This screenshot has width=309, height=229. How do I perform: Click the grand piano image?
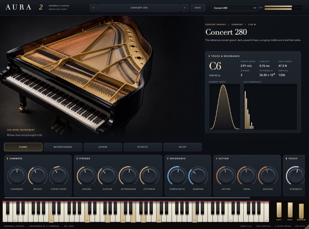pos(76,76)
